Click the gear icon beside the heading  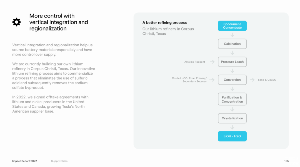17,22
